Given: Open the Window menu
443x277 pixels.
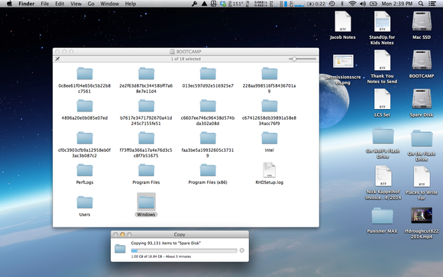Looking at the screenshot, I should pyautogui.click(x=110, y=4).
